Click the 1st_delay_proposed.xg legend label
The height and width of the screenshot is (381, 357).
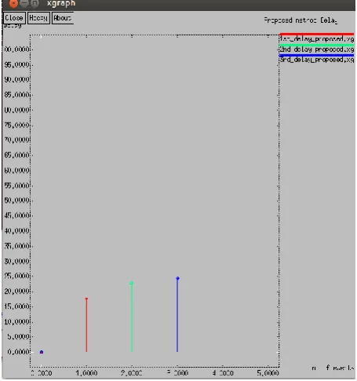tap(317, 39)
